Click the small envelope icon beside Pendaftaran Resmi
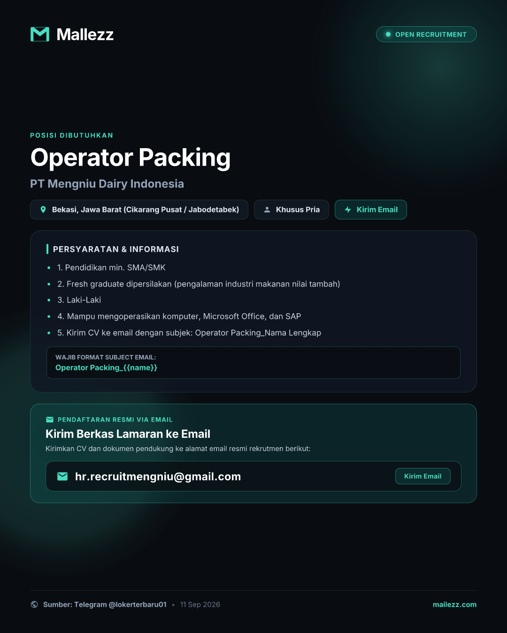The image size is (507, 633). tap(50, 420)
